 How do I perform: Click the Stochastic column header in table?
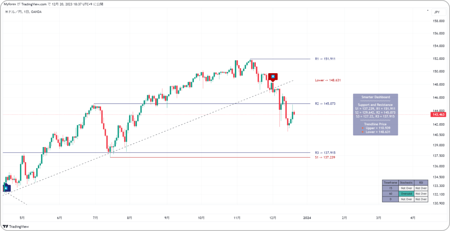[x=406, y=183]
